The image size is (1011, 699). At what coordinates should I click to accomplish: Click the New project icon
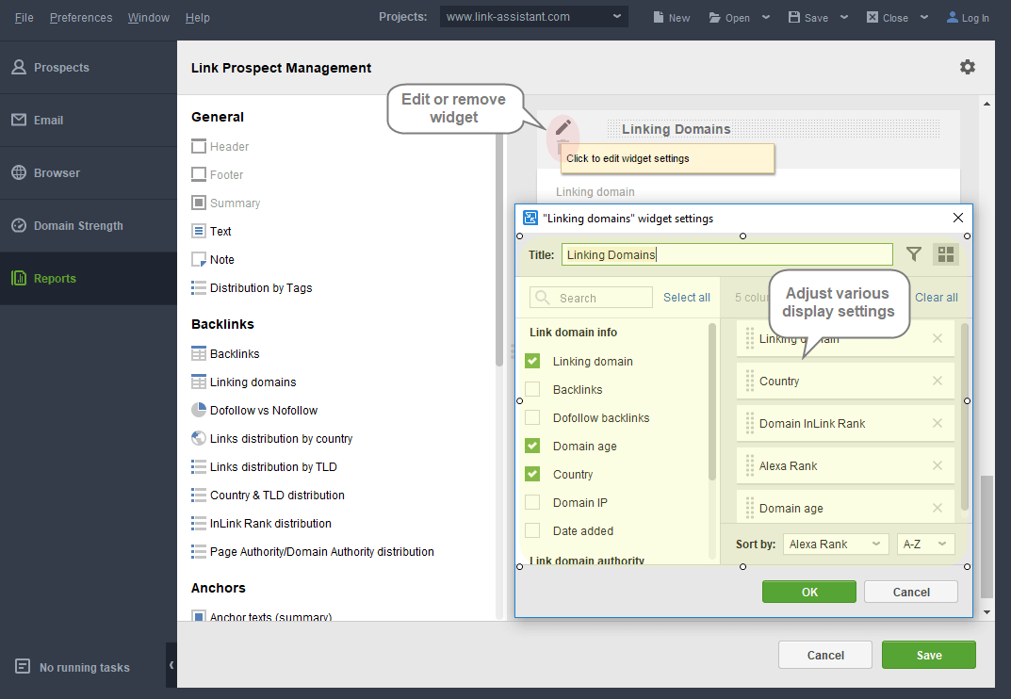click(659, 17)
